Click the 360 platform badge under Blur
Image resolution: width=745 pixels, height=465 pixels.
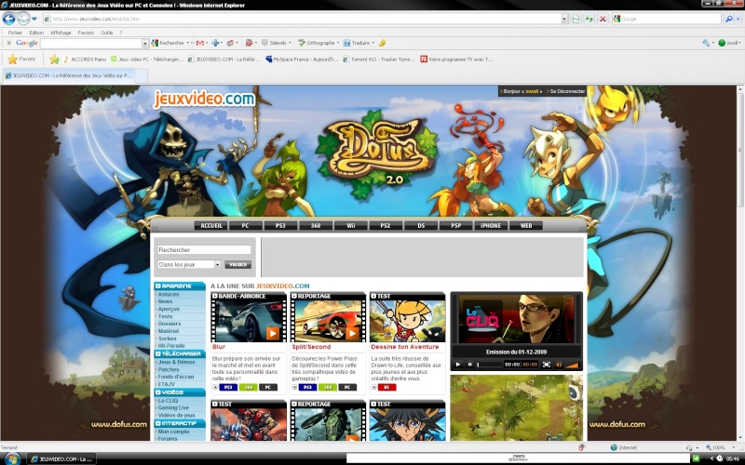click(248, 387)
